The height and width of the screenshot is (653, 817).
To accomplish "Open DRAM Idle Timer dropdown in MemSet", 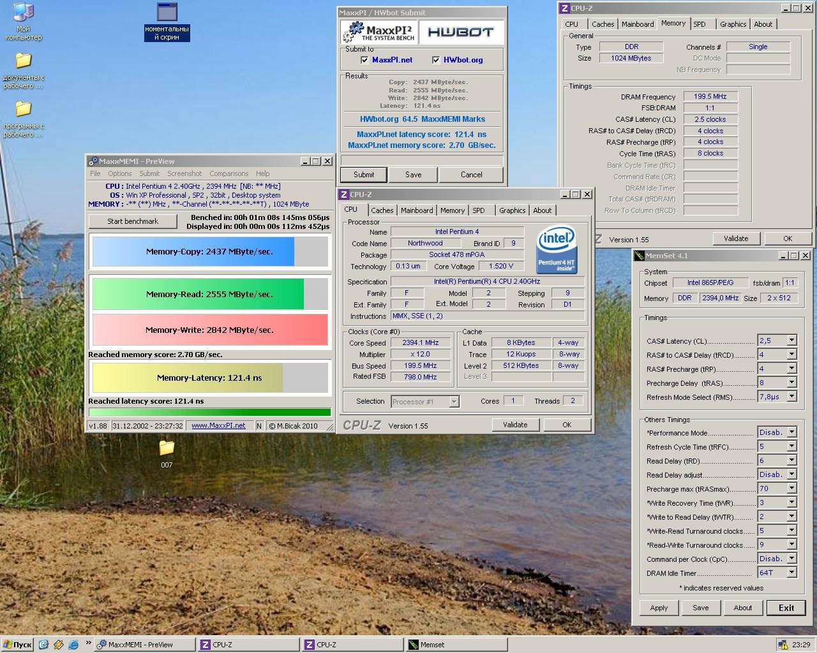I will [791, 573].
